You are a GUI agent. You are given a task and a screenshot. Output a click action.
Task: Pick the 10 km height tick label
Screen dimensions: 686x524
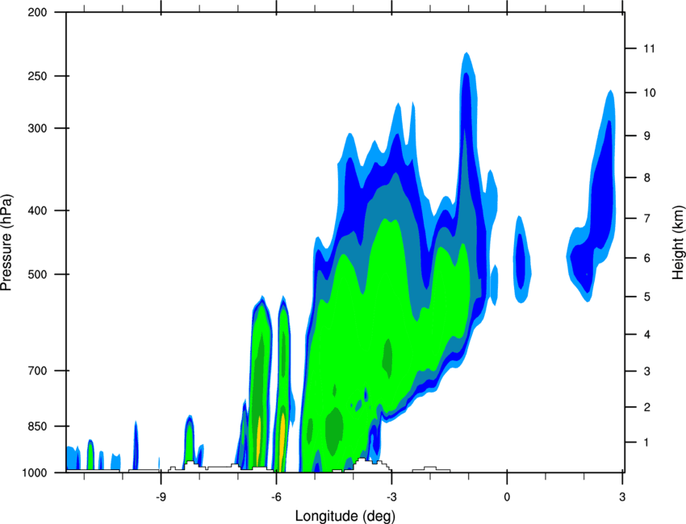649,93
